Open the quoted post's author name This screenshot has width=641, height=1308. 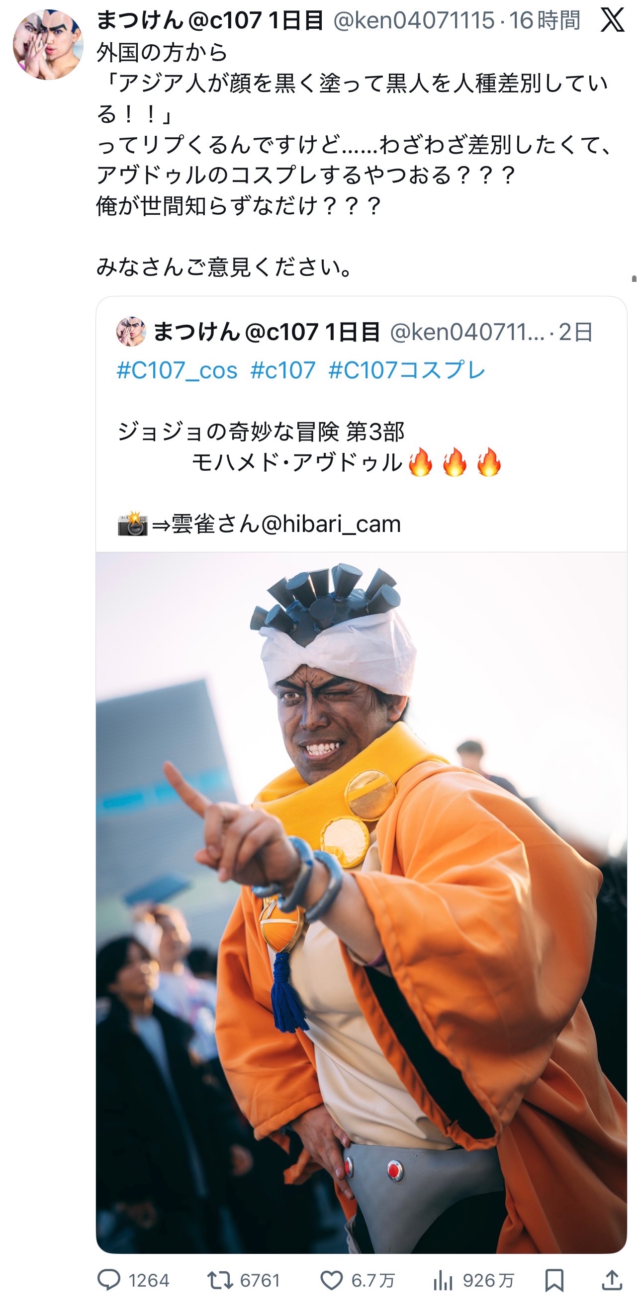[267, 332]
